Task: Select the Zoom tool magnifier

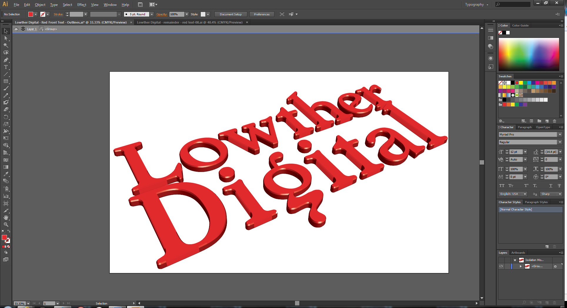Action: (6, 225)
